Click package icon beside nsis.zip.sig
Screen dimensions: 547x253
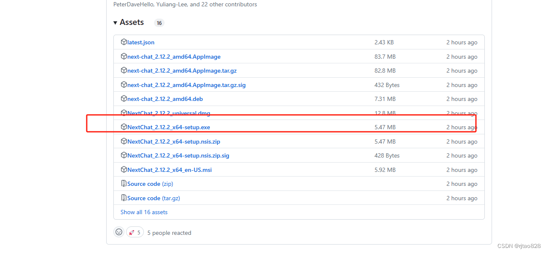click(124, 155)
